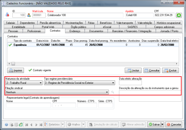Go to next record arrow
The height and width of the screenshot is (130, 186).
(36, 124)
